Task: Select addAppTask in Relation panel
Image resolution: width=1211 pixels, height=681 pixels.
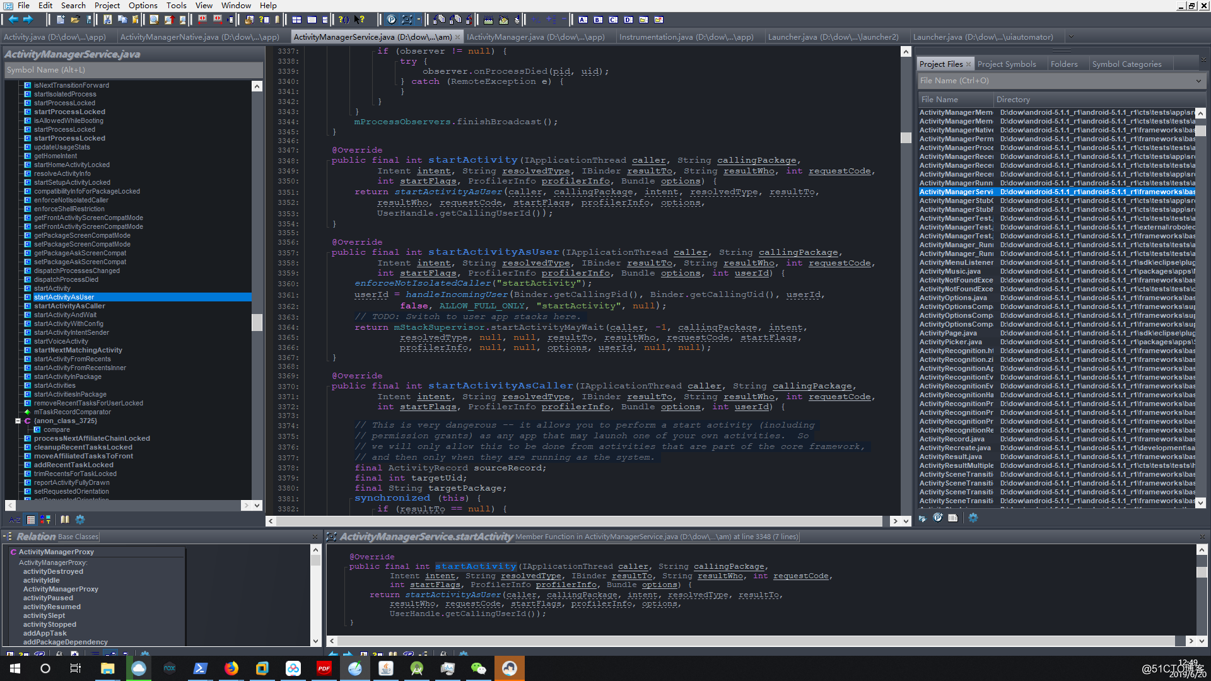Action: coord(45,633)
